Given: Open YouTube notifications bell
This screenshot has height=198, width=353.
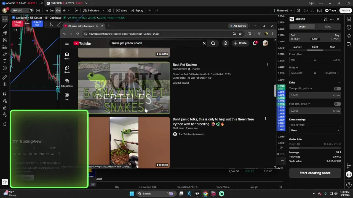Looking at the screenshot, I should pyautogui.click(x=255, y=43).
